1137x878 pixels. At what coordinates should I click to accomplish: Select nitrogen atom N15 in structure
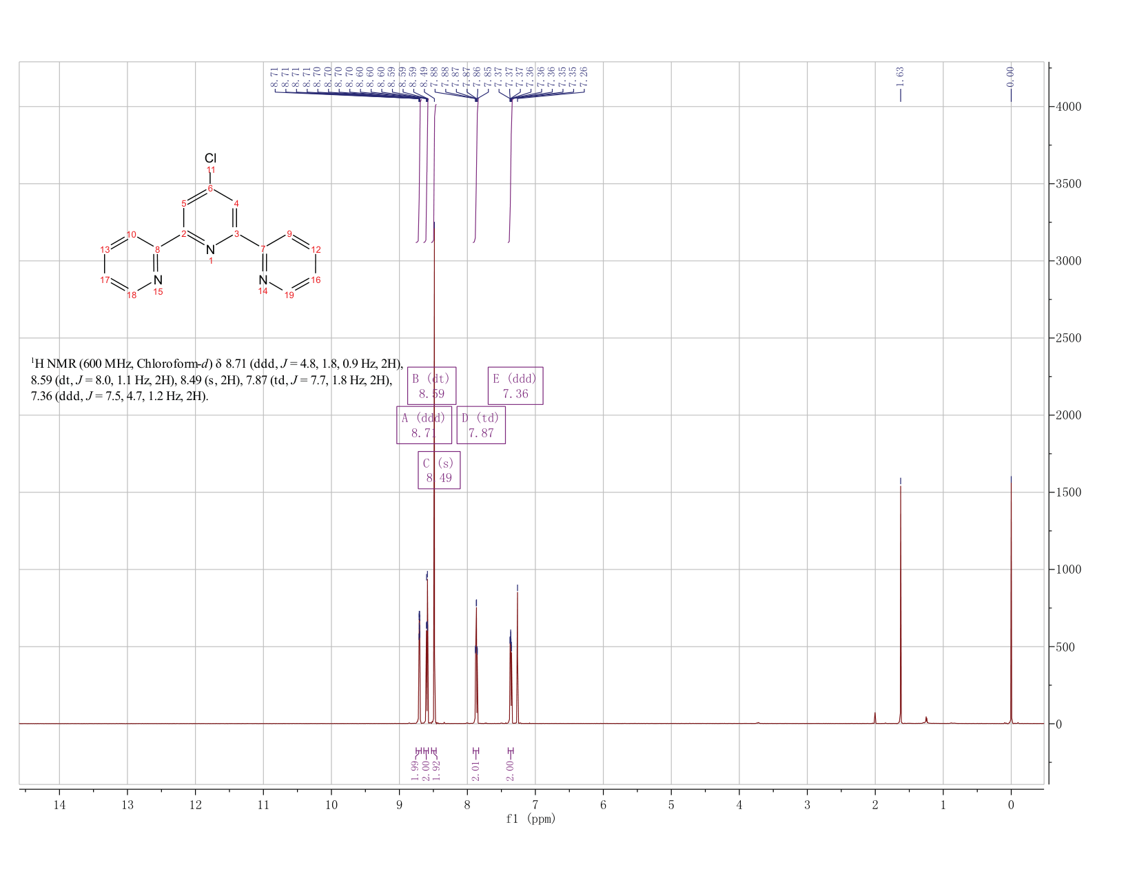pos(158,280)
